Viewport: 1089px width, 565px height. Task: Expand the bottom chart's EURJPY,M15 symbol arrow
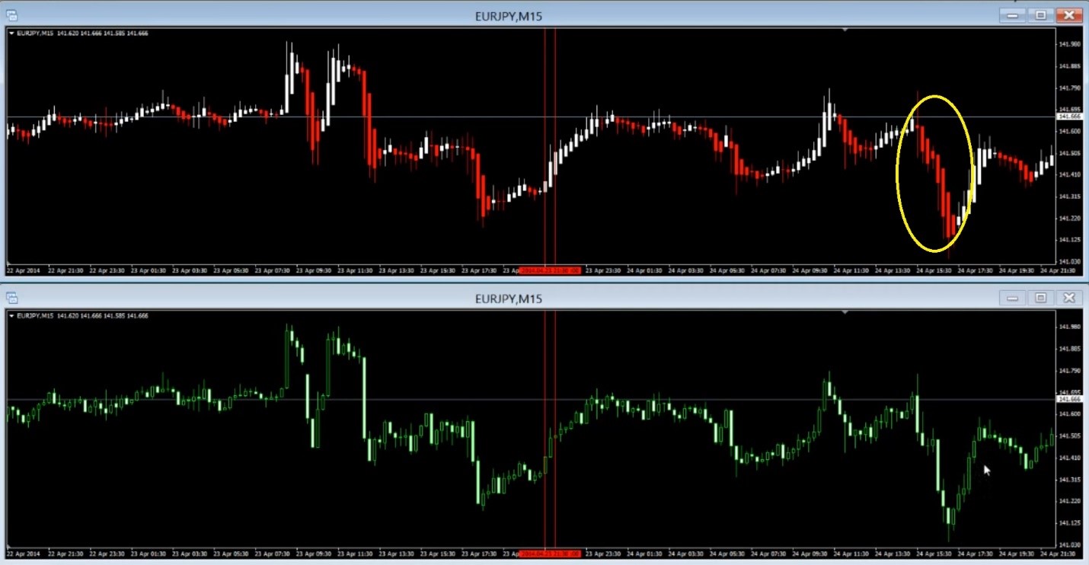pos(11,315)
